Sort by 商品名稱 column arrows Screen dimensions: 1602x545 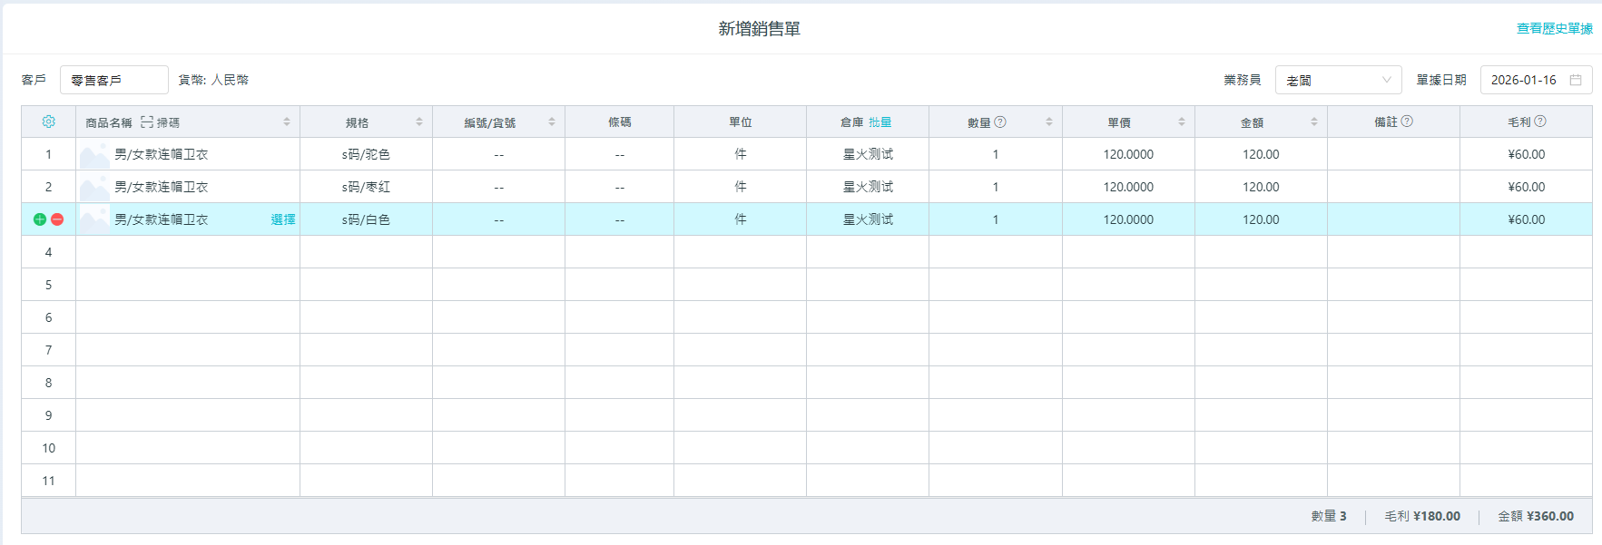(287, 122)
